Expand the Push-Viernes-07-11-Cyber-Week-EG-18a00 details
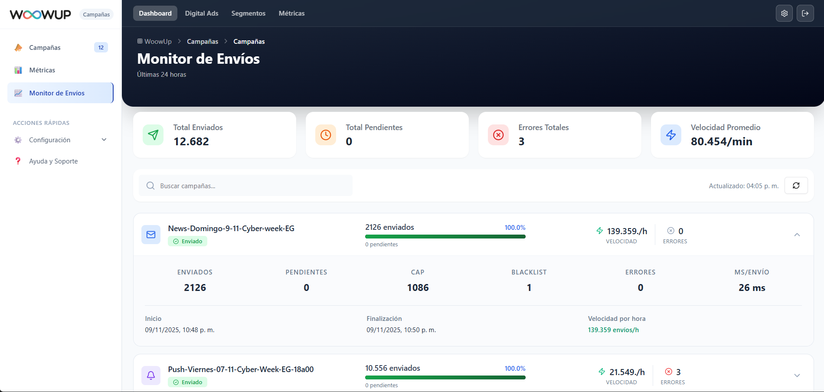The height and width of the screenshot is (392, 824). pos(797,376)
